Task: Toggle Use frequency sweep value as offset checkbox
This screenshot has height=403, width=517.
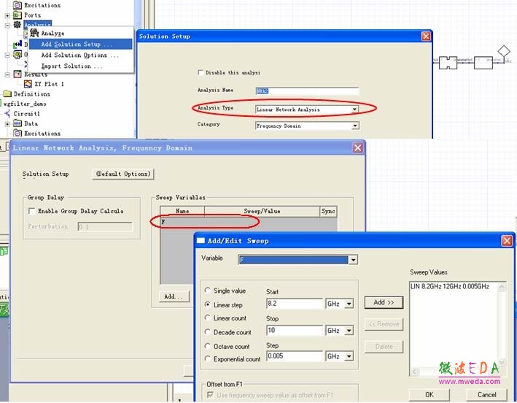Action: [x=210, y=394]
